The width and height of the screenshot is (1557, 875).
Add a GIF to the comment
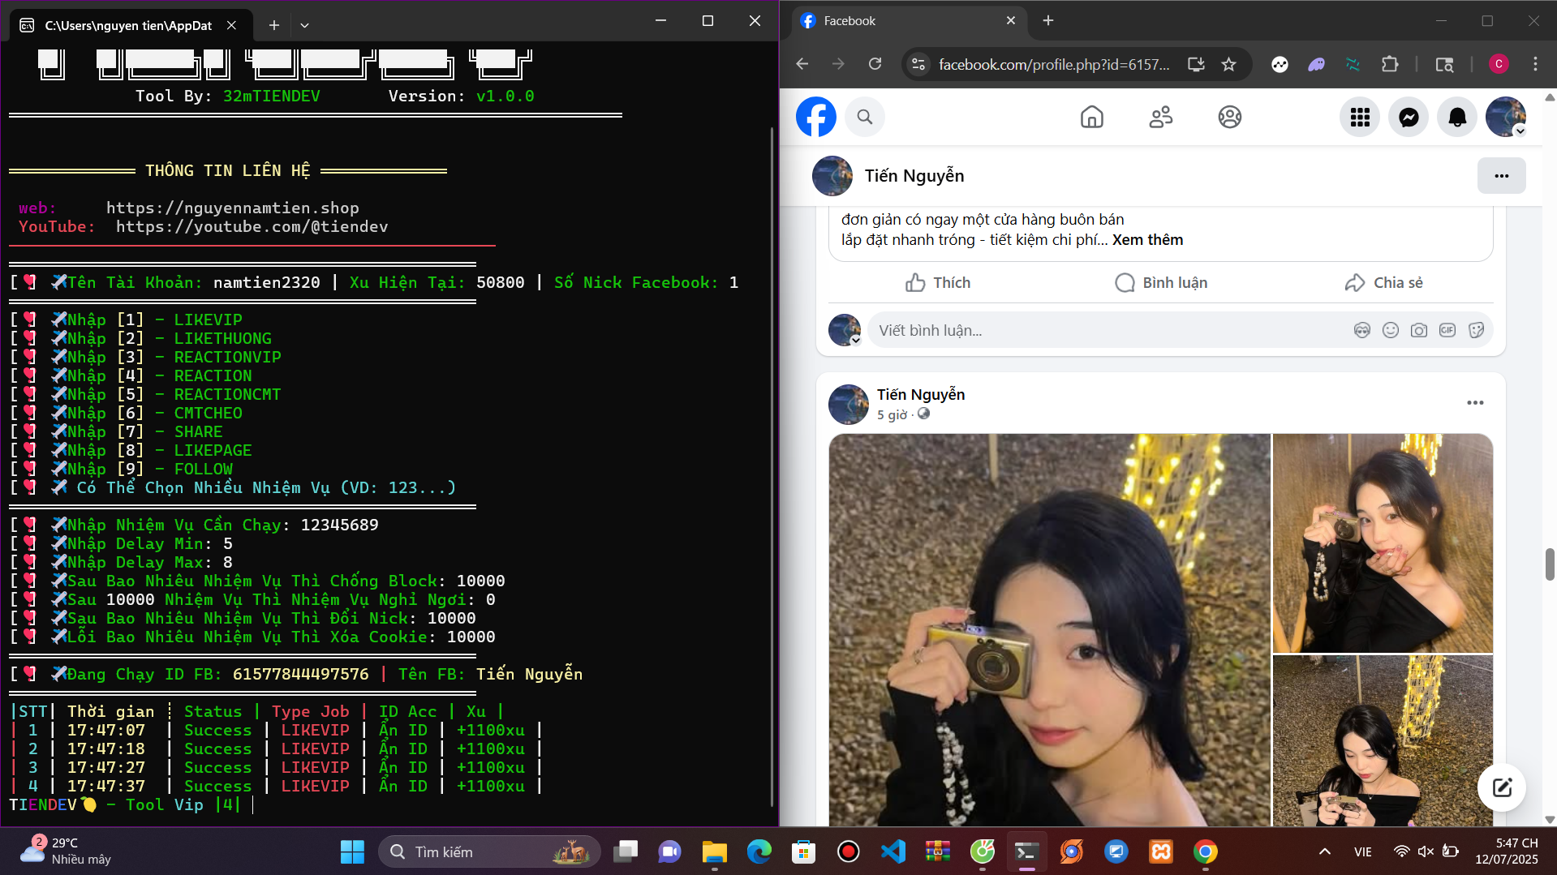(x=1447, y=330)
